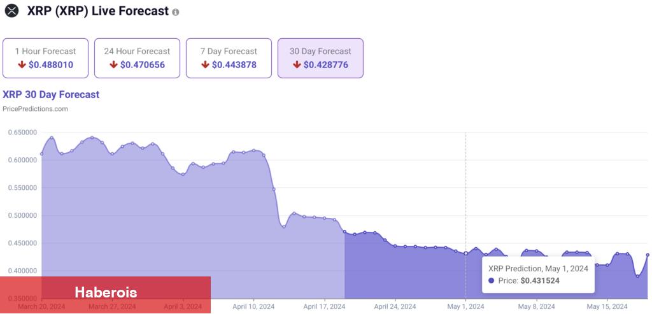Click the 0.450000 y-axis label

click(22, 243)
